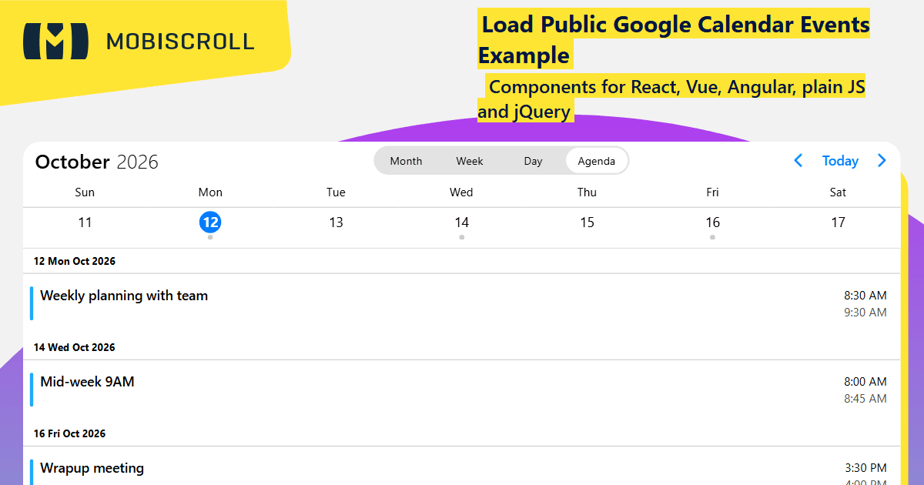Switch to Month view
The width and height of the screenshot is (924, 485).
click(x=406, y=161)
